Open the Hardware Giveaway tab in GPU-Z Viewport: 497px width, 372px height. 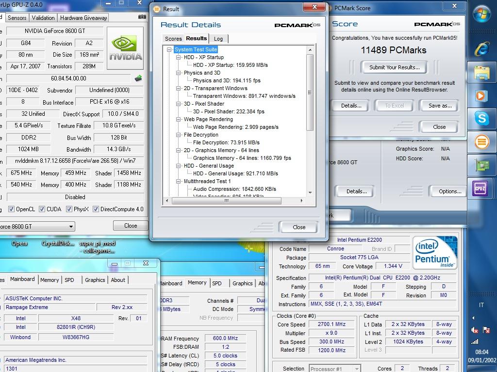point(83,18)
